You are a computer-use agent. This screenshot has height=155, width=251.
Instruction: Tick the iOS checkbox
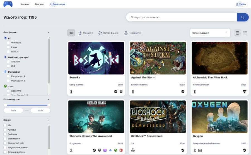(x=8, y=66)
